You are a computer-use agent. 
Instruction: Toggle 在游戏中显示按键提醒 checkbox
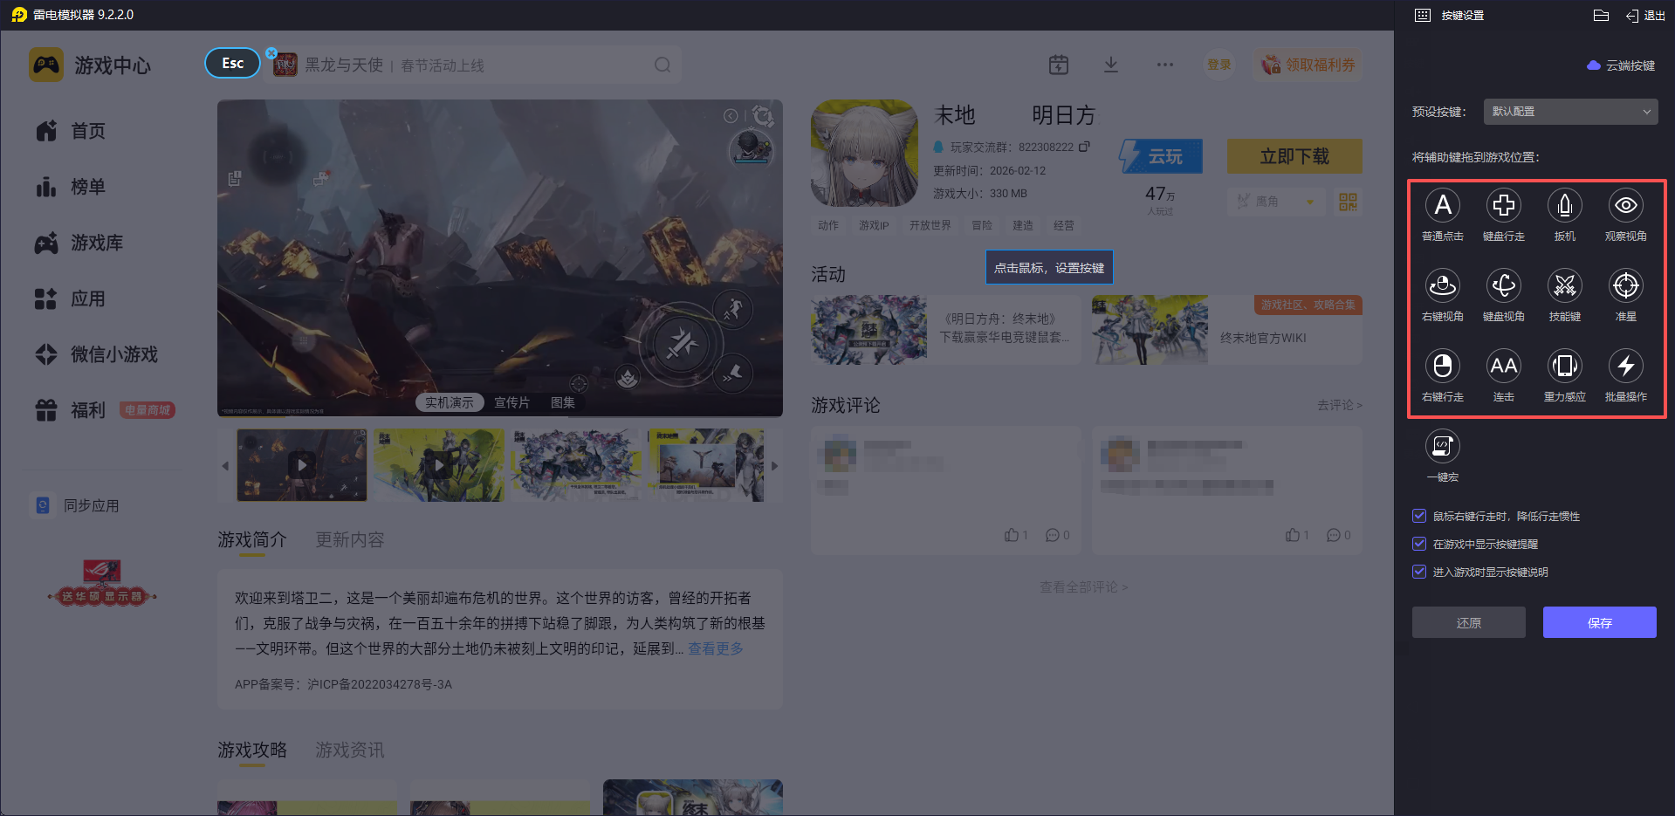1419,544
